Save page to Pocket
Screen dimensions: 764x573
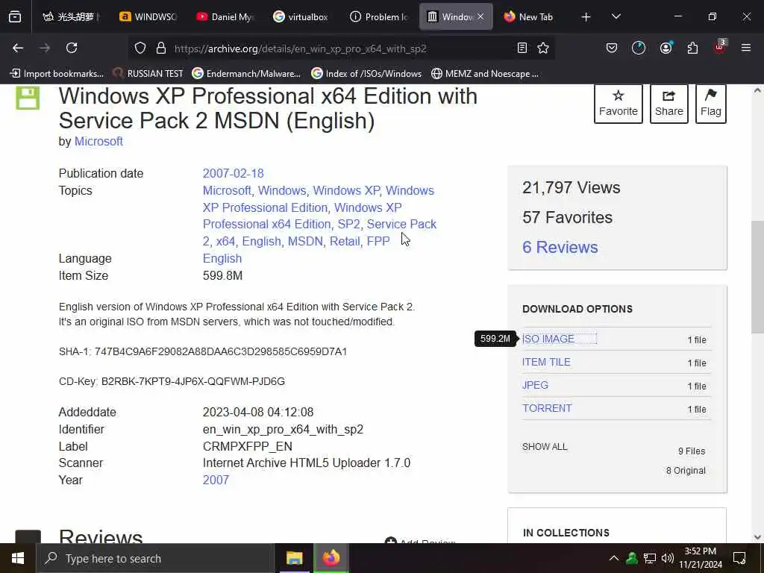(x=612, y=48)
